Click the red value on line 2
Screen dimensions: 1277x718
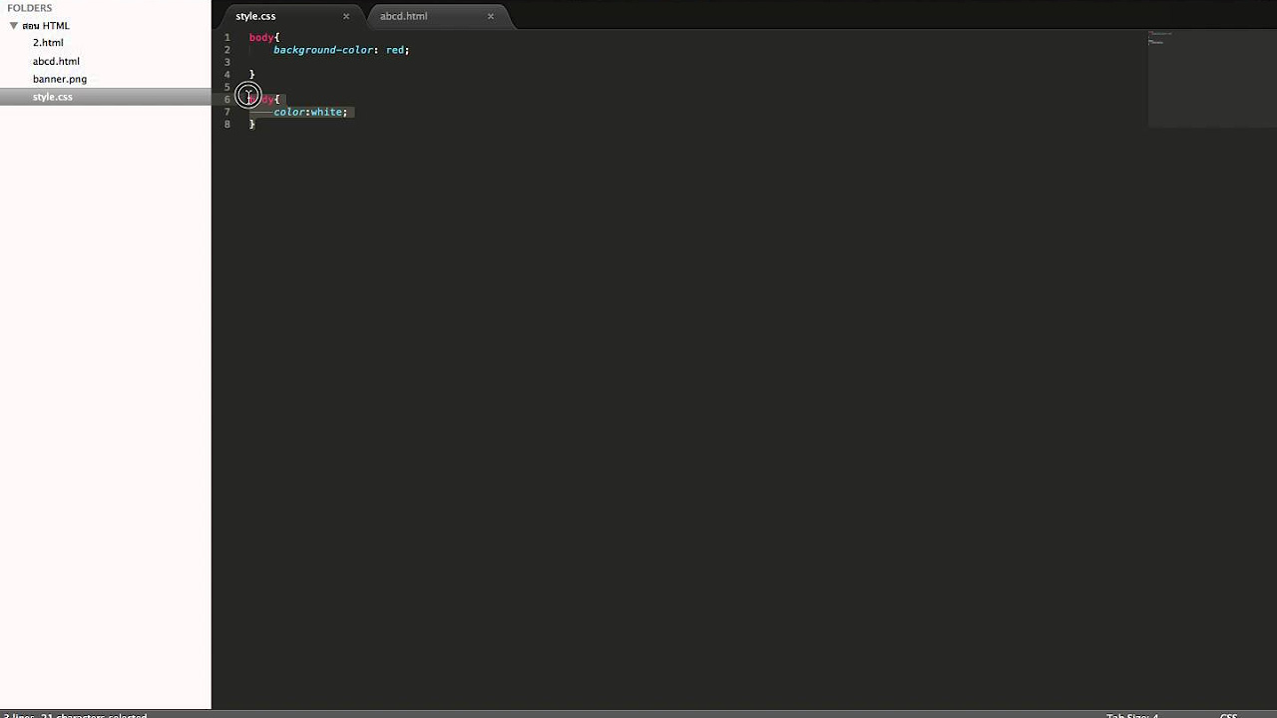point(394,50)
